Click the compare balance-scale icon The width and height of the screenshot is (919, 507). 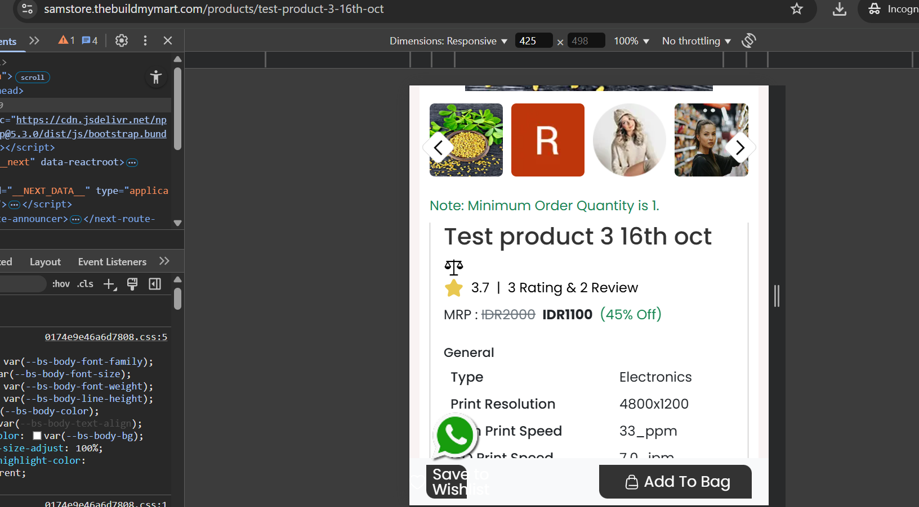[x=454, y=268]
